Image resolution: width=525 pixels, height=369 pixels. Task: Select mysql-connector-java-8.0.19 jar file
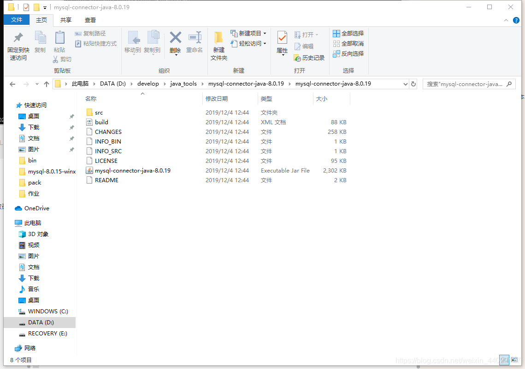[133, 171]
